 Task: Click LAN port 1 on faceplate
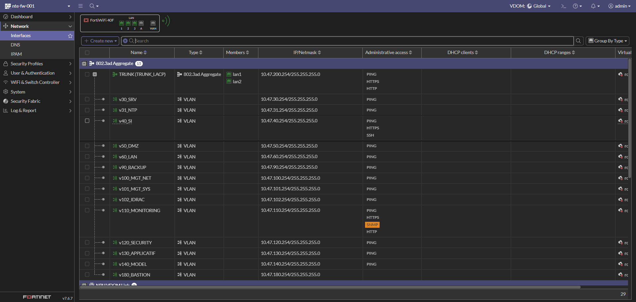pyautogui.click(x=122, y=23)
